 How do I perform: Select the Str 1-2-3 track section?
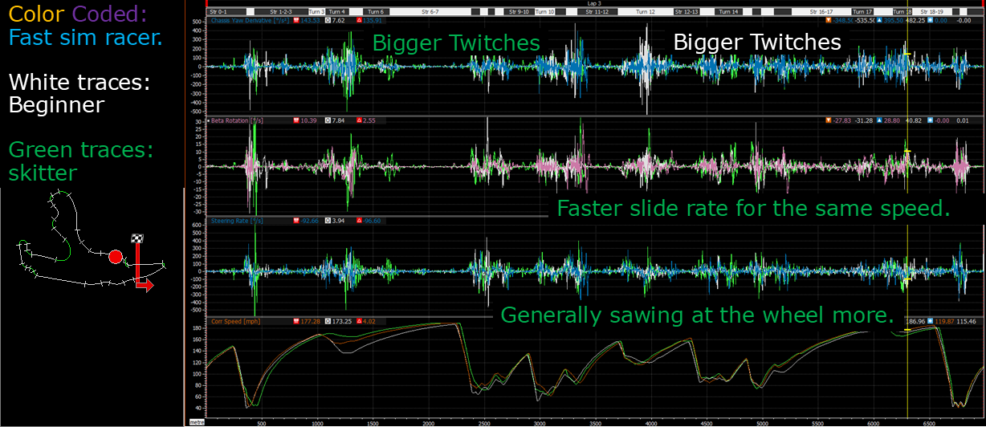click(281, 12)
